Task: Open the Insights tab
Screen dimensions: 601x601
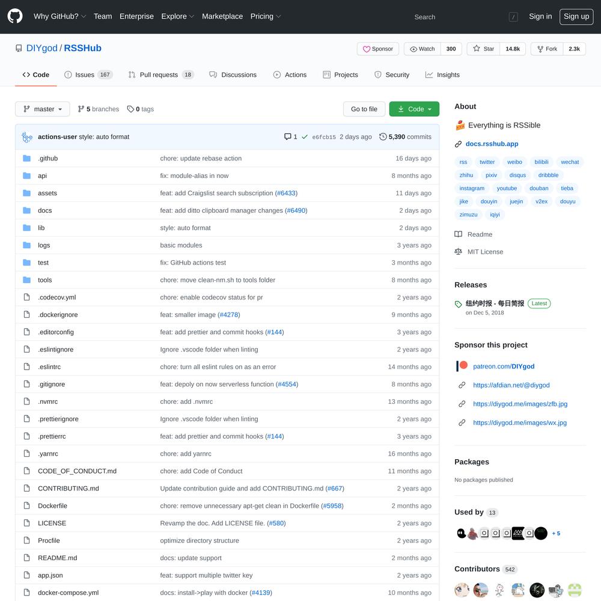Action: [x=442, y=75]
